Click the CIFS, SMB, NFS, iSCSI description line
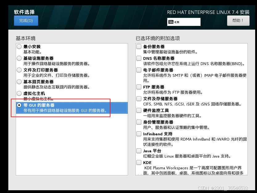This screenshot has height=193, width=257. pyautogui.click(x=192, y=104)
